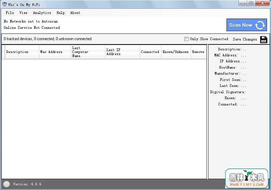
Task: Sort by the Mac Address column header
Action: [x=55, y=52]
